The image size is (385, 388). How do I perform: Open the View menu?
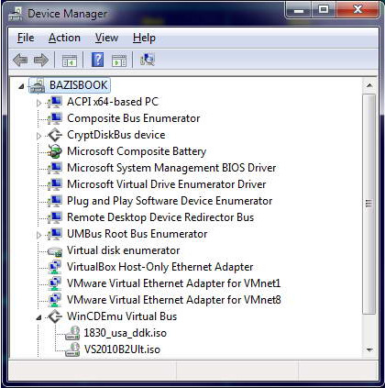tap(106, 38)
